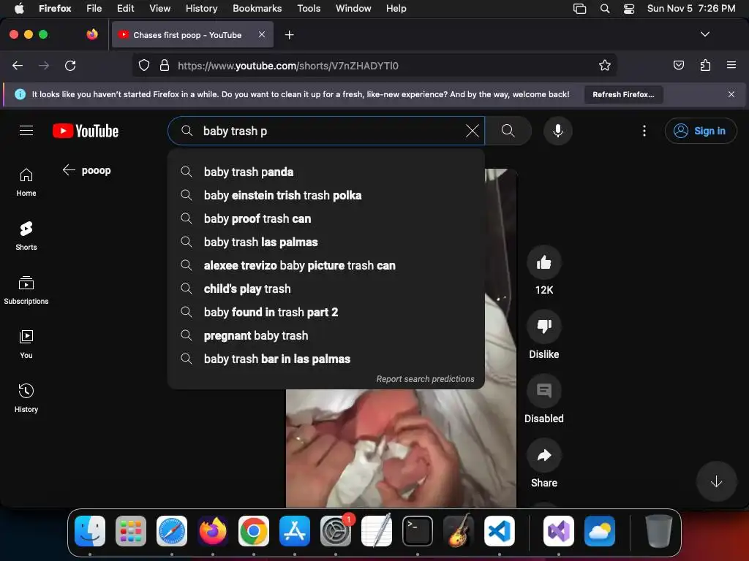Start voice search with the microphone
The image size is (749, 561).
(557, 131)
